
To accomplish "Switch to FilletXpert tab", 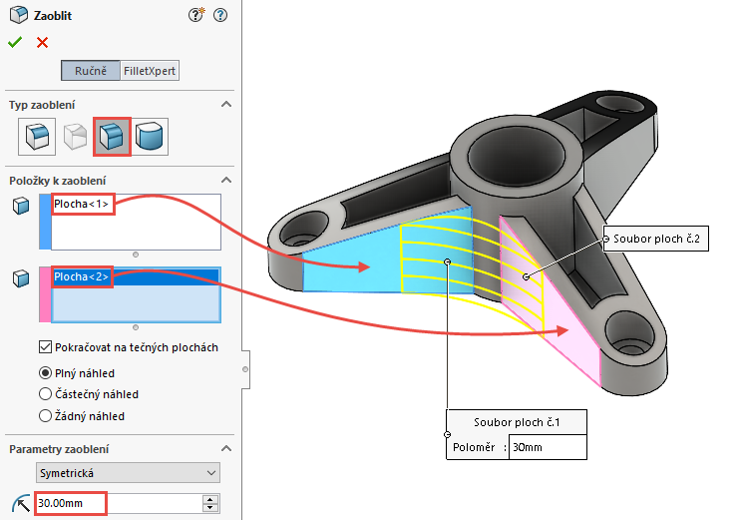I will pos(150,71).
